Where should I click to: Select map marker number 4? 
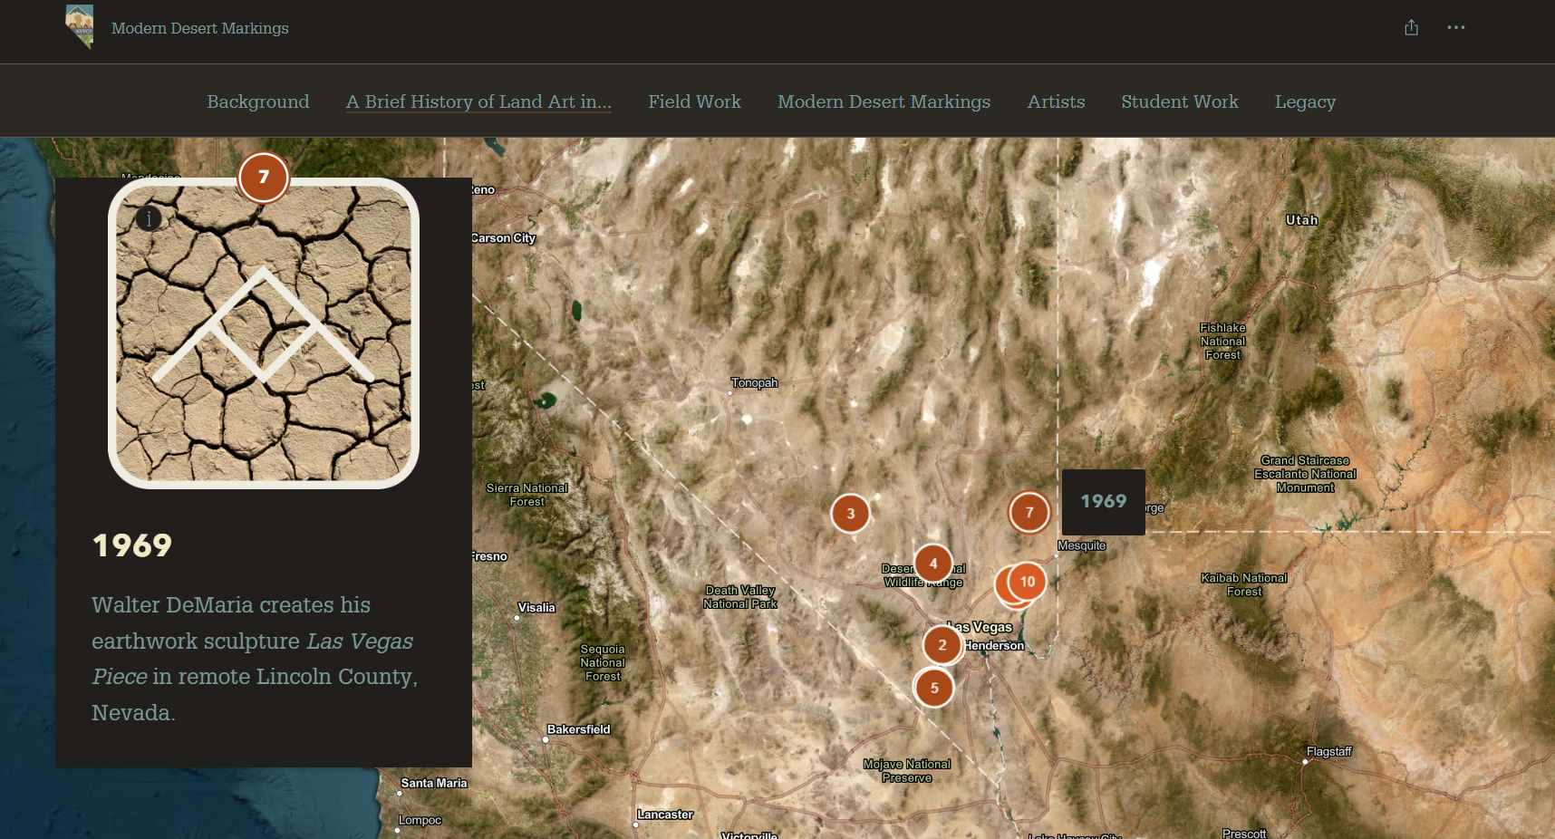[932, 564]
